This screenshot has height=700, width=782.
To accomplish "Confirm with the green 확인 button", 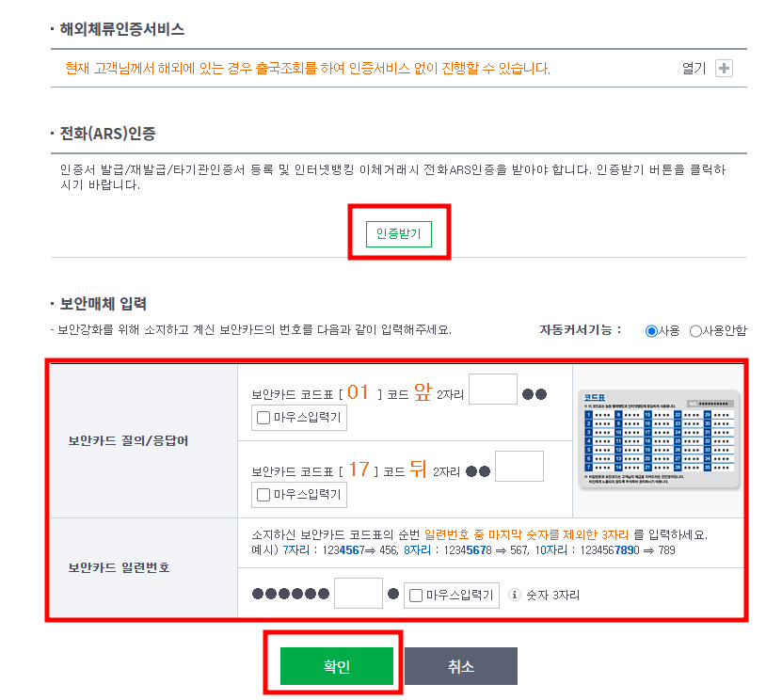I will pos(337,666).
